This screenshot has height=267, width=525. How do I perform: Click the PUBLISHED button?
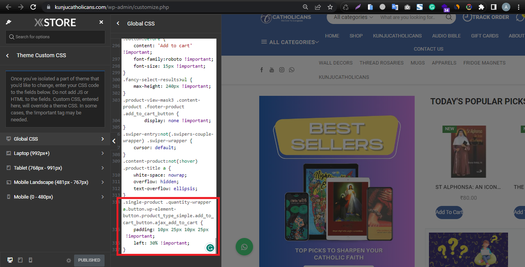pos(89,260)
